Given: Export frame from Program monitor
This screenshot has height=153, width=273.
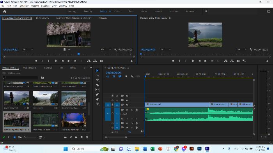Looking at the screenshot, I should pos(238,61).
